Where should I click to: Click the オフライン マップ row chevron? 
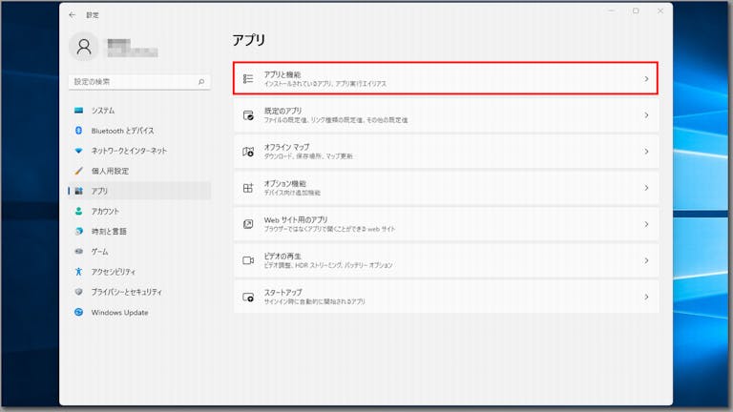coord(646,152)
